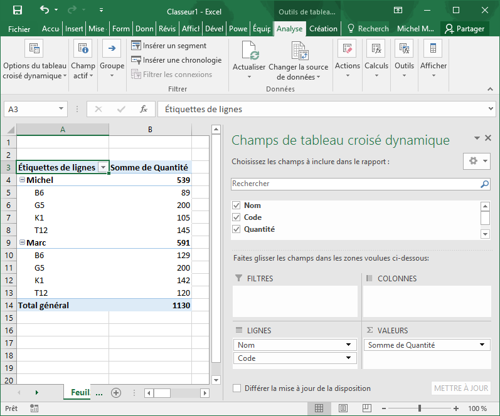500x416 pixels.
Task: Click the Actualiser refresh icon
Action: pos(249,51)
